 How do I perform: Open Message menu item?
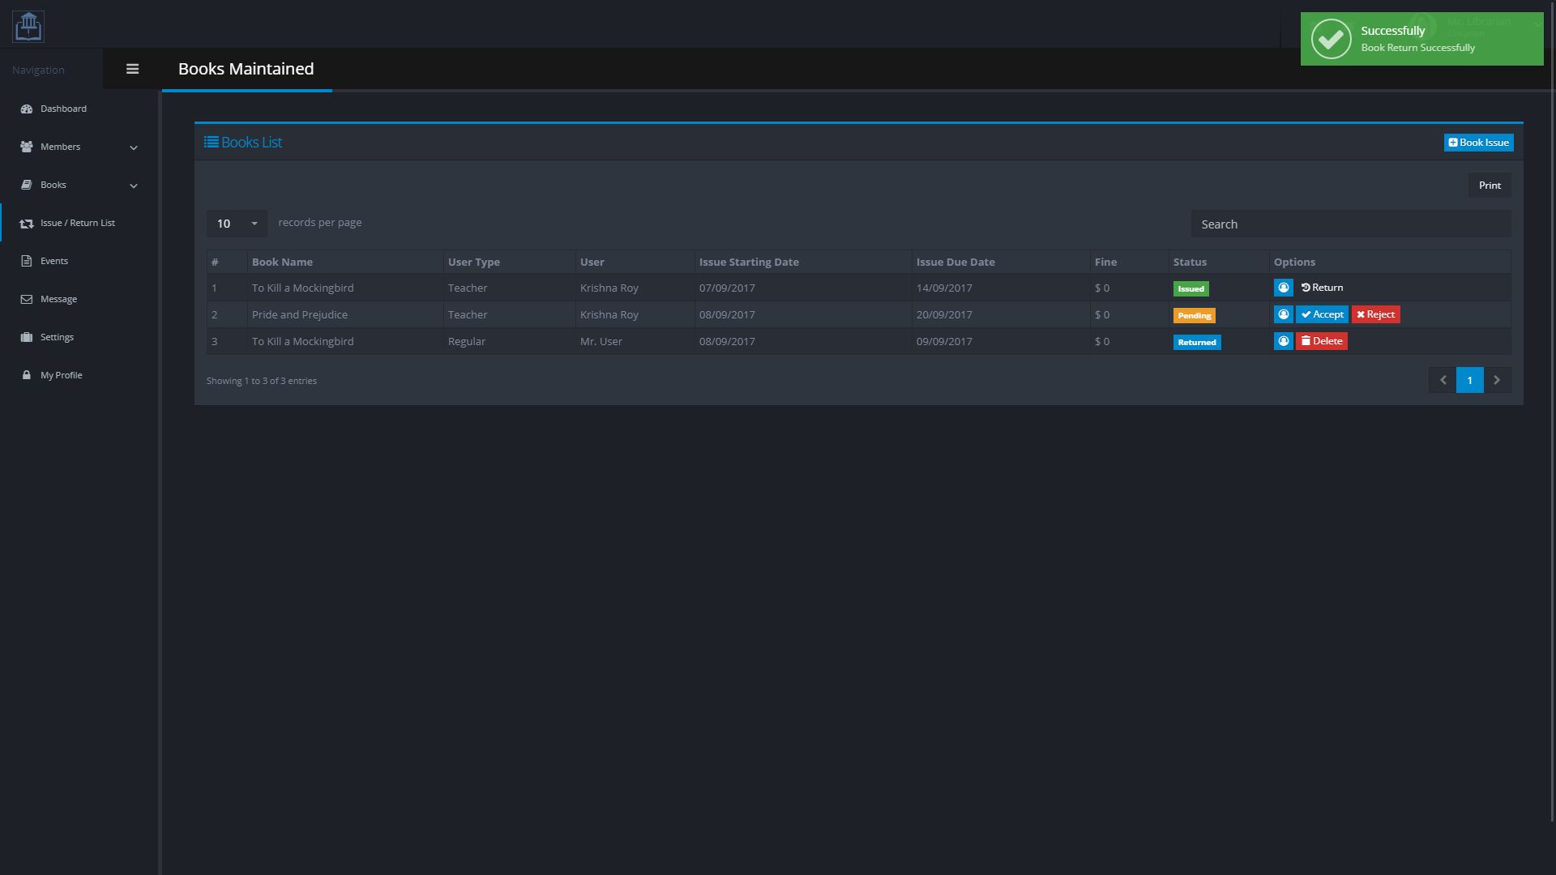pyautogui.click(x=58, y=299)
